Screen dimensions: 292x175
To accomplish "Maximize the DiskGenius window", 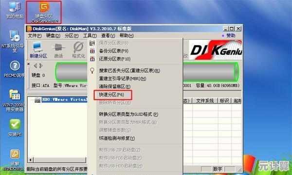I will [x=232, y=29].
